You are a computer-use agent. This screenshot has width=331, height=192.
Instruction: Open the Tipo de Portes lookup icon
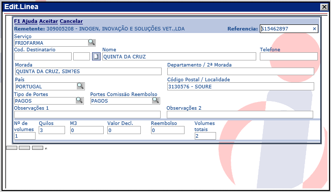79,101
